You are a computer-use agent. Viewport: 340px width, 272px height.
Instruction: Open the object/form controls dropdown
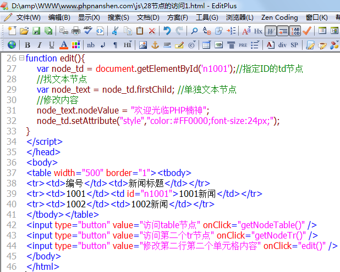pyautogui.click(x=334, y=45)
